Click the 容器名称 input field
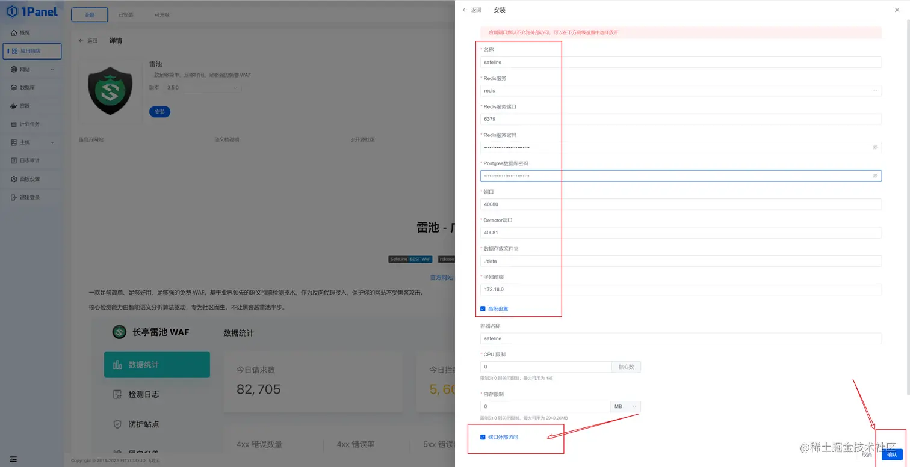The height and width of the screenshot is (467, 910). tap(681, 338)
